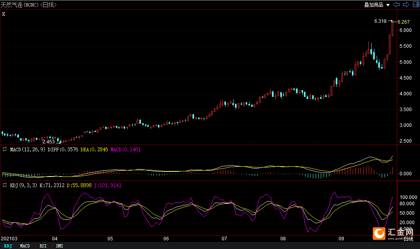Select the RSI indicator tab

click(43, 246)
